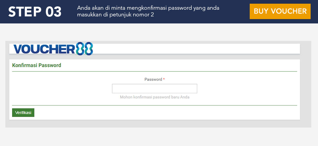318x146 pixels.
Task: Click the BUY VOUCHER button
Action: pos(280,11)
